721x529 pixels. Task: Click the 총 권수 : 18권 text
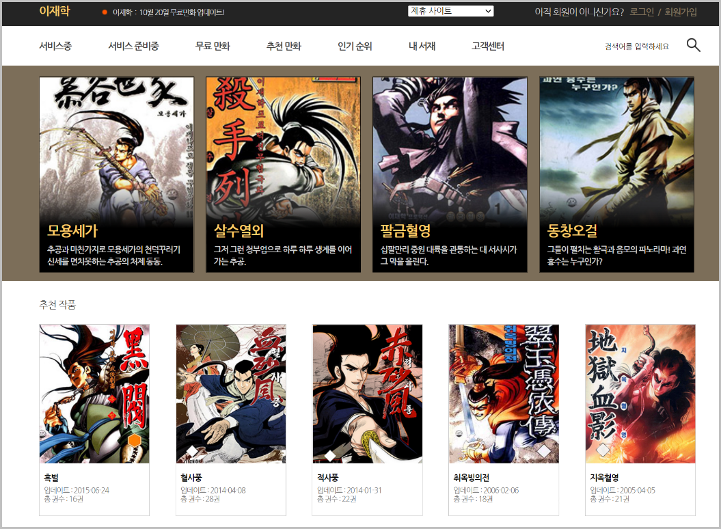[473, 499]
